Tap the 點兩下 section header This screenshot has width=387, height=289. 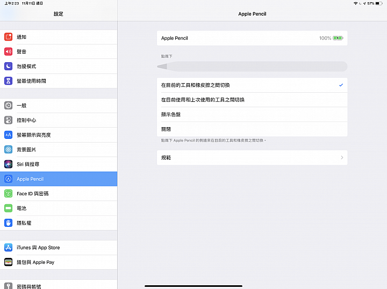point(167,56)
